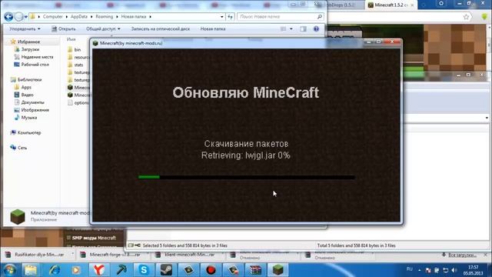492x277 pixels.
Task: Open Yandex browser from the taskbar
Action: click(99, 270)
